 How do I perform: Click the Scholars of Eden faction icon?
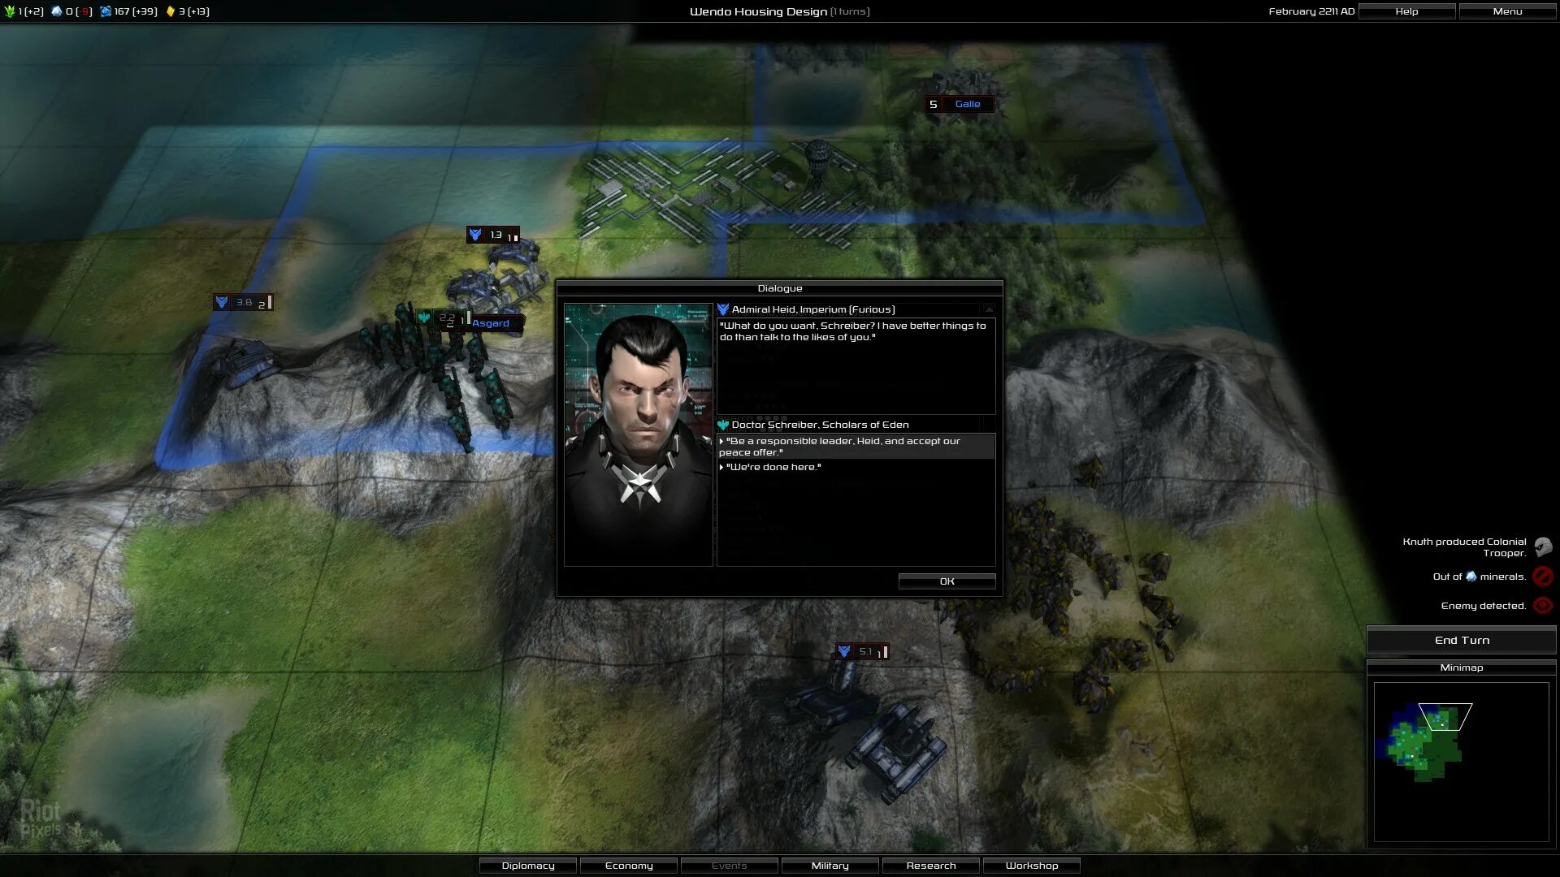[x=724, y=424]
